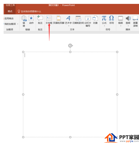Image resolution: width=139 pixels, height=143 pixels.
Task: Open the App Store (应用商店) button
Action: coord(9,19)
